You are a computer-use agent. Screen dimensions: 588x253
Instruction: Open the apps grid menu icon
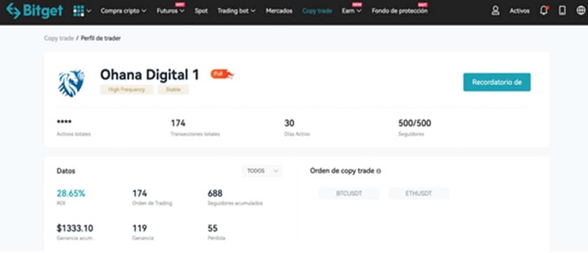tap(79, 11)
